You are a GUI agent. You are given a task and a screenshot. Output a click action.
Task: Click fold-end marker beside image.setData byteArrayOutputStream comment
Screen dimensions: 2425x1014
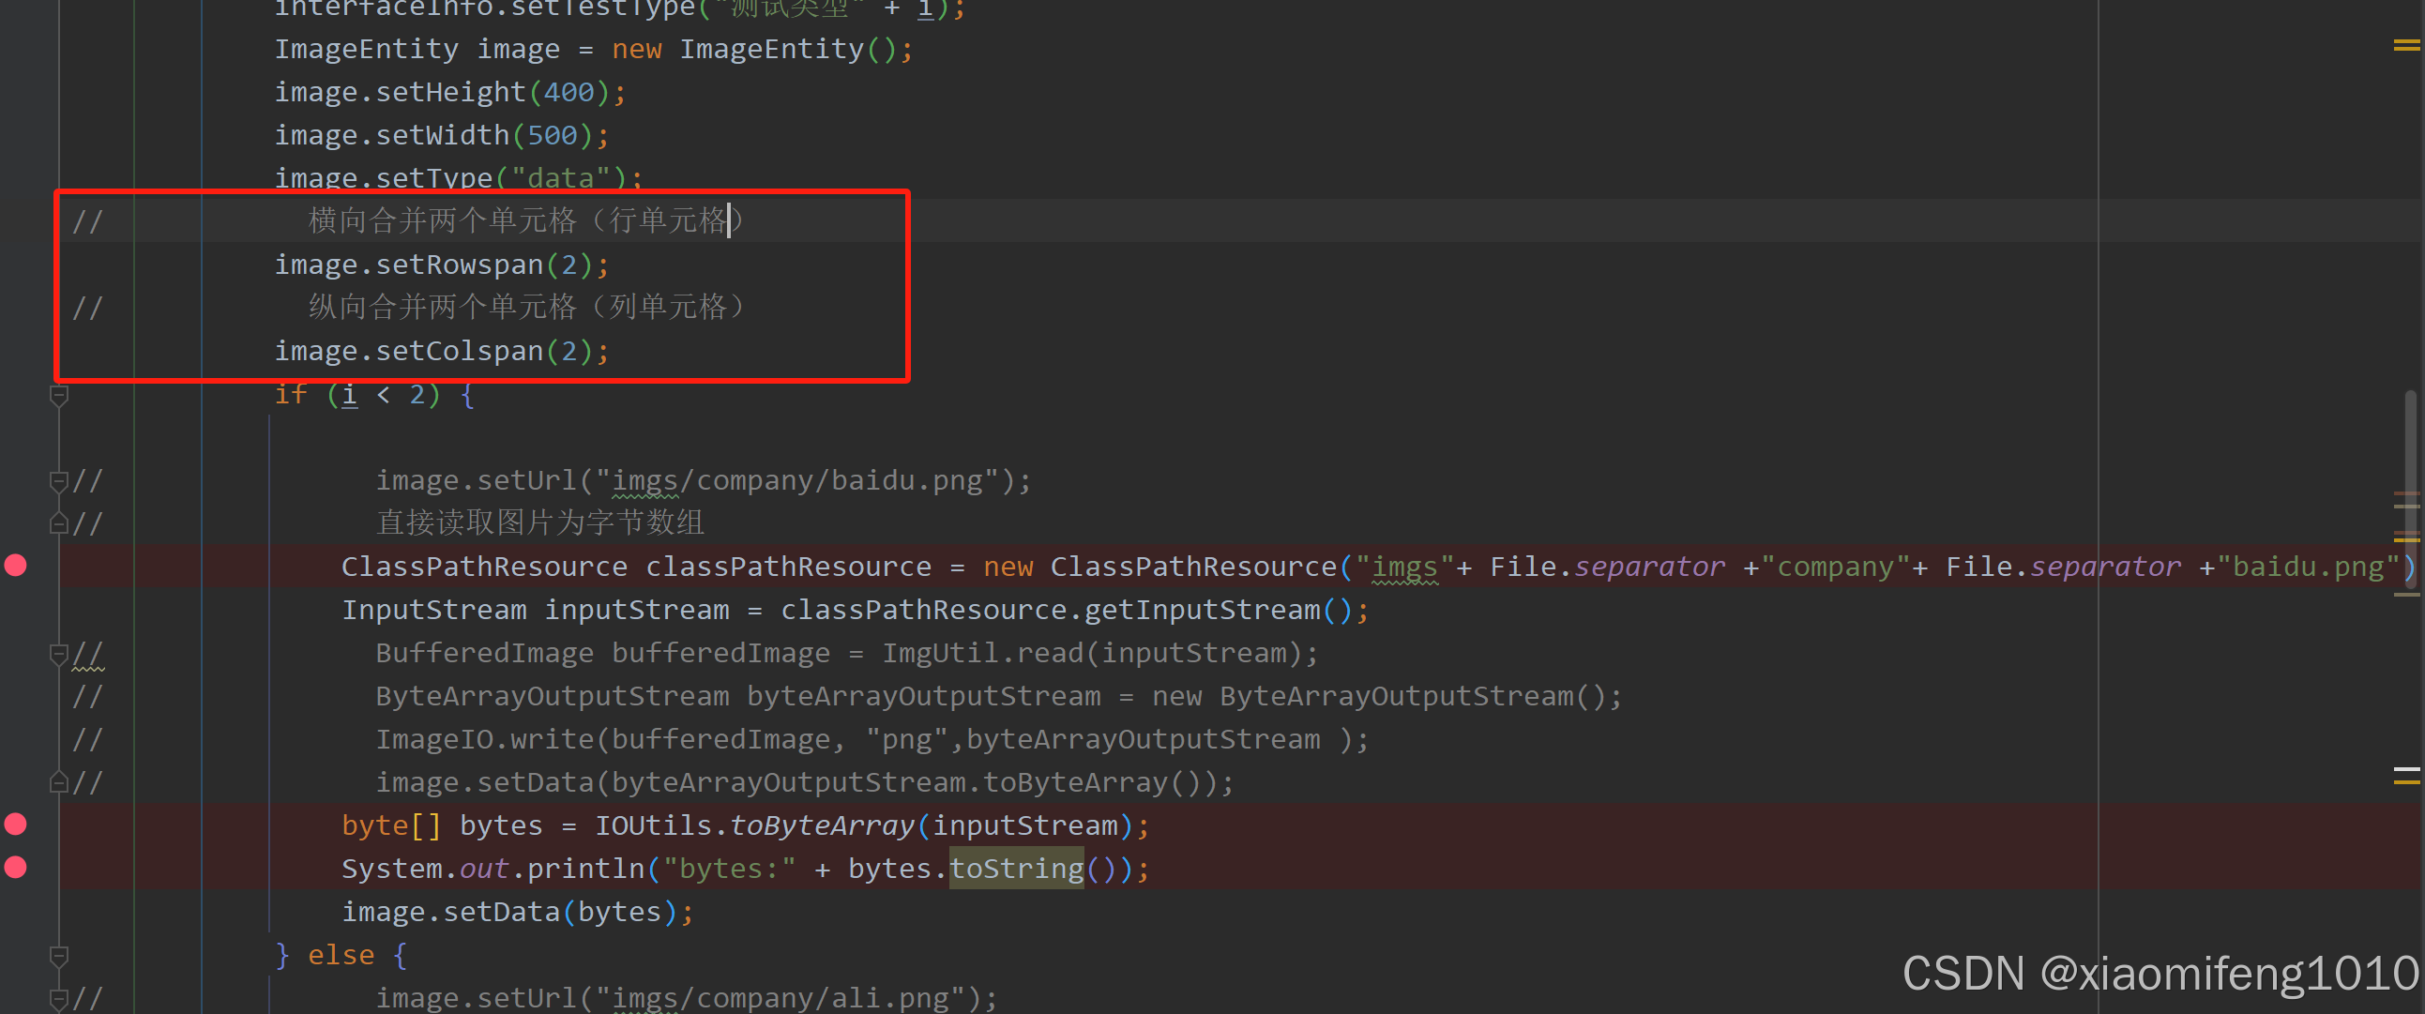[58, 781]
